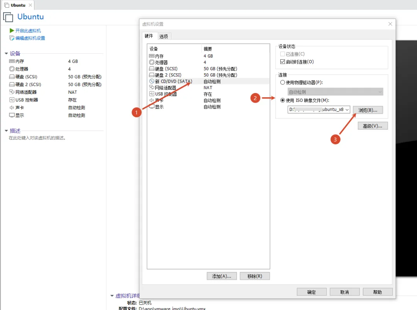
Task: Click 硬盘 2 (SCSI) icon in settings list
Action: coord(152,75)
